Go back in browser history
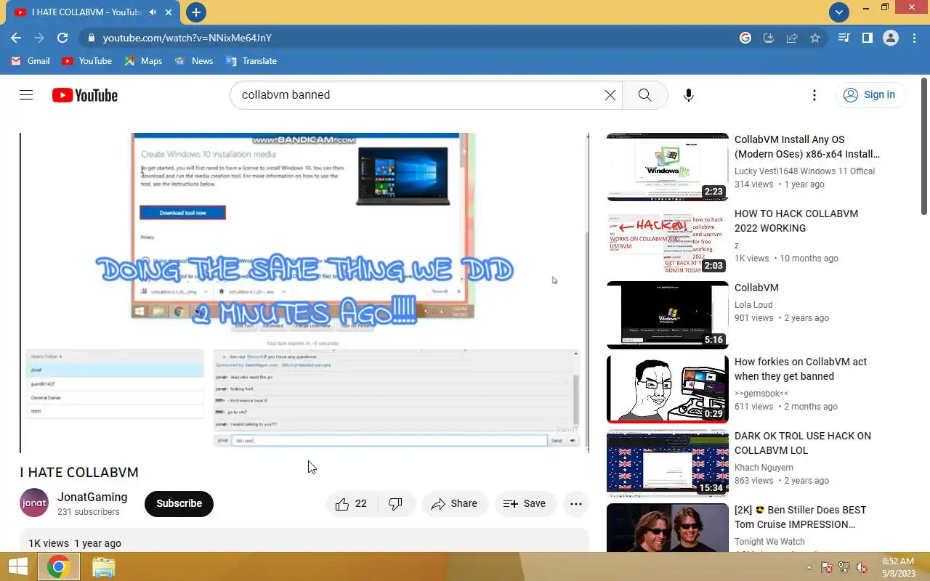Viewport: 930px width, 581px height. [16, 38]
